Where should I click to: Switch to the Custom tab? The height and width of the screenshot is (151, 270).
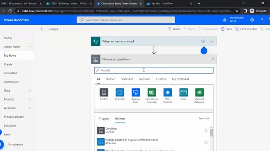161,79
